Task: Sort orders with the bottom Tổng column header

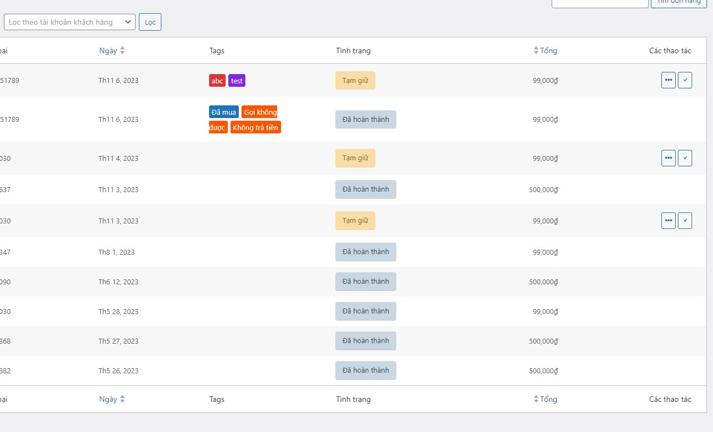Action: click(548, 399)
